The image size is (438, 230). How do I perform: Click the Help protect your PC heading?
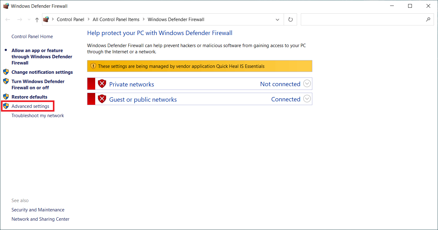160,33
